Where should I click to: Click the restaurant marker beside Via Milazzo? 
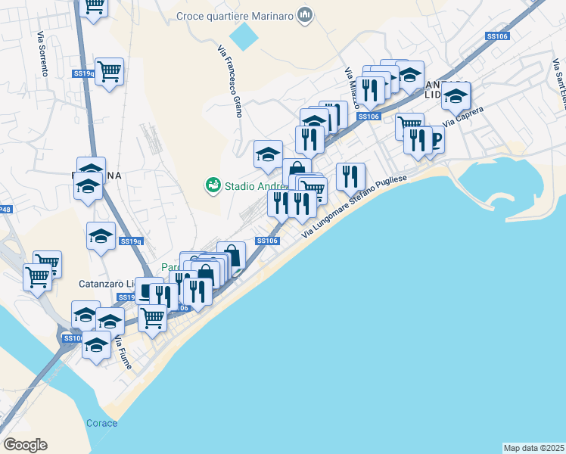pyautogui.click(x=370, y=92)
